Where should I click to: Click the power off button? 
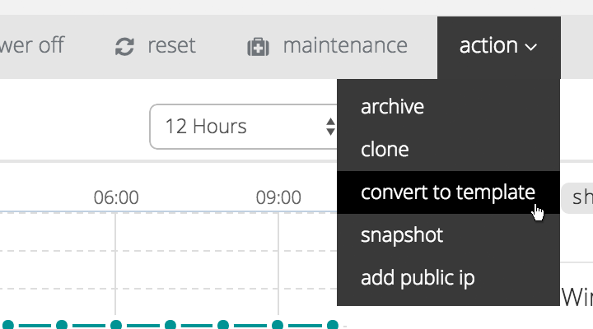click(x=32, y=46)
